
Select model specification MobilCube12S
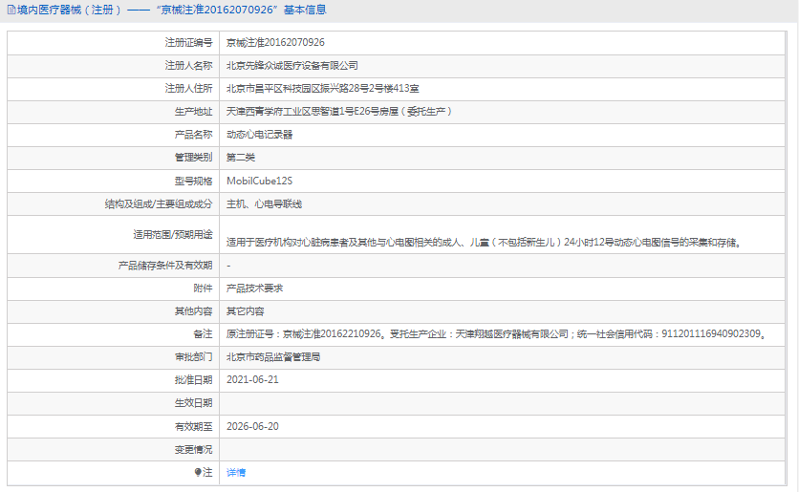click(259, 181)
